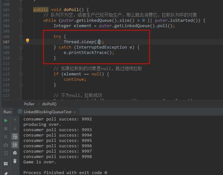Viewport: 223px width, 175px height.
Task: Click console line 'consumer poll success: 9995'
Action: click(x=58, y=141)
